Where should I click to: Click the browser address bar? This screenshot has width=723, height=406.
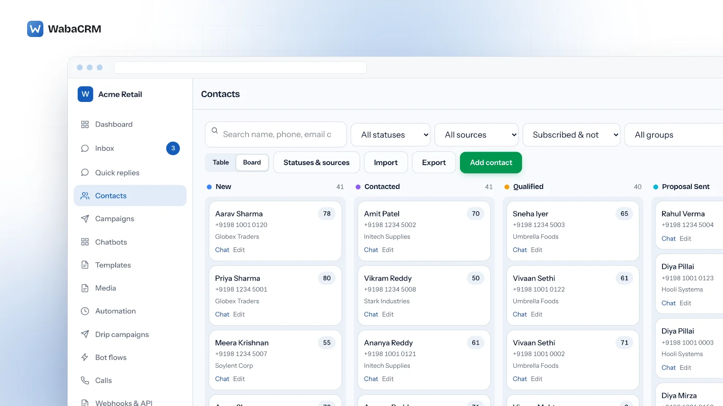pyautogui.click(x=240, y=68)
